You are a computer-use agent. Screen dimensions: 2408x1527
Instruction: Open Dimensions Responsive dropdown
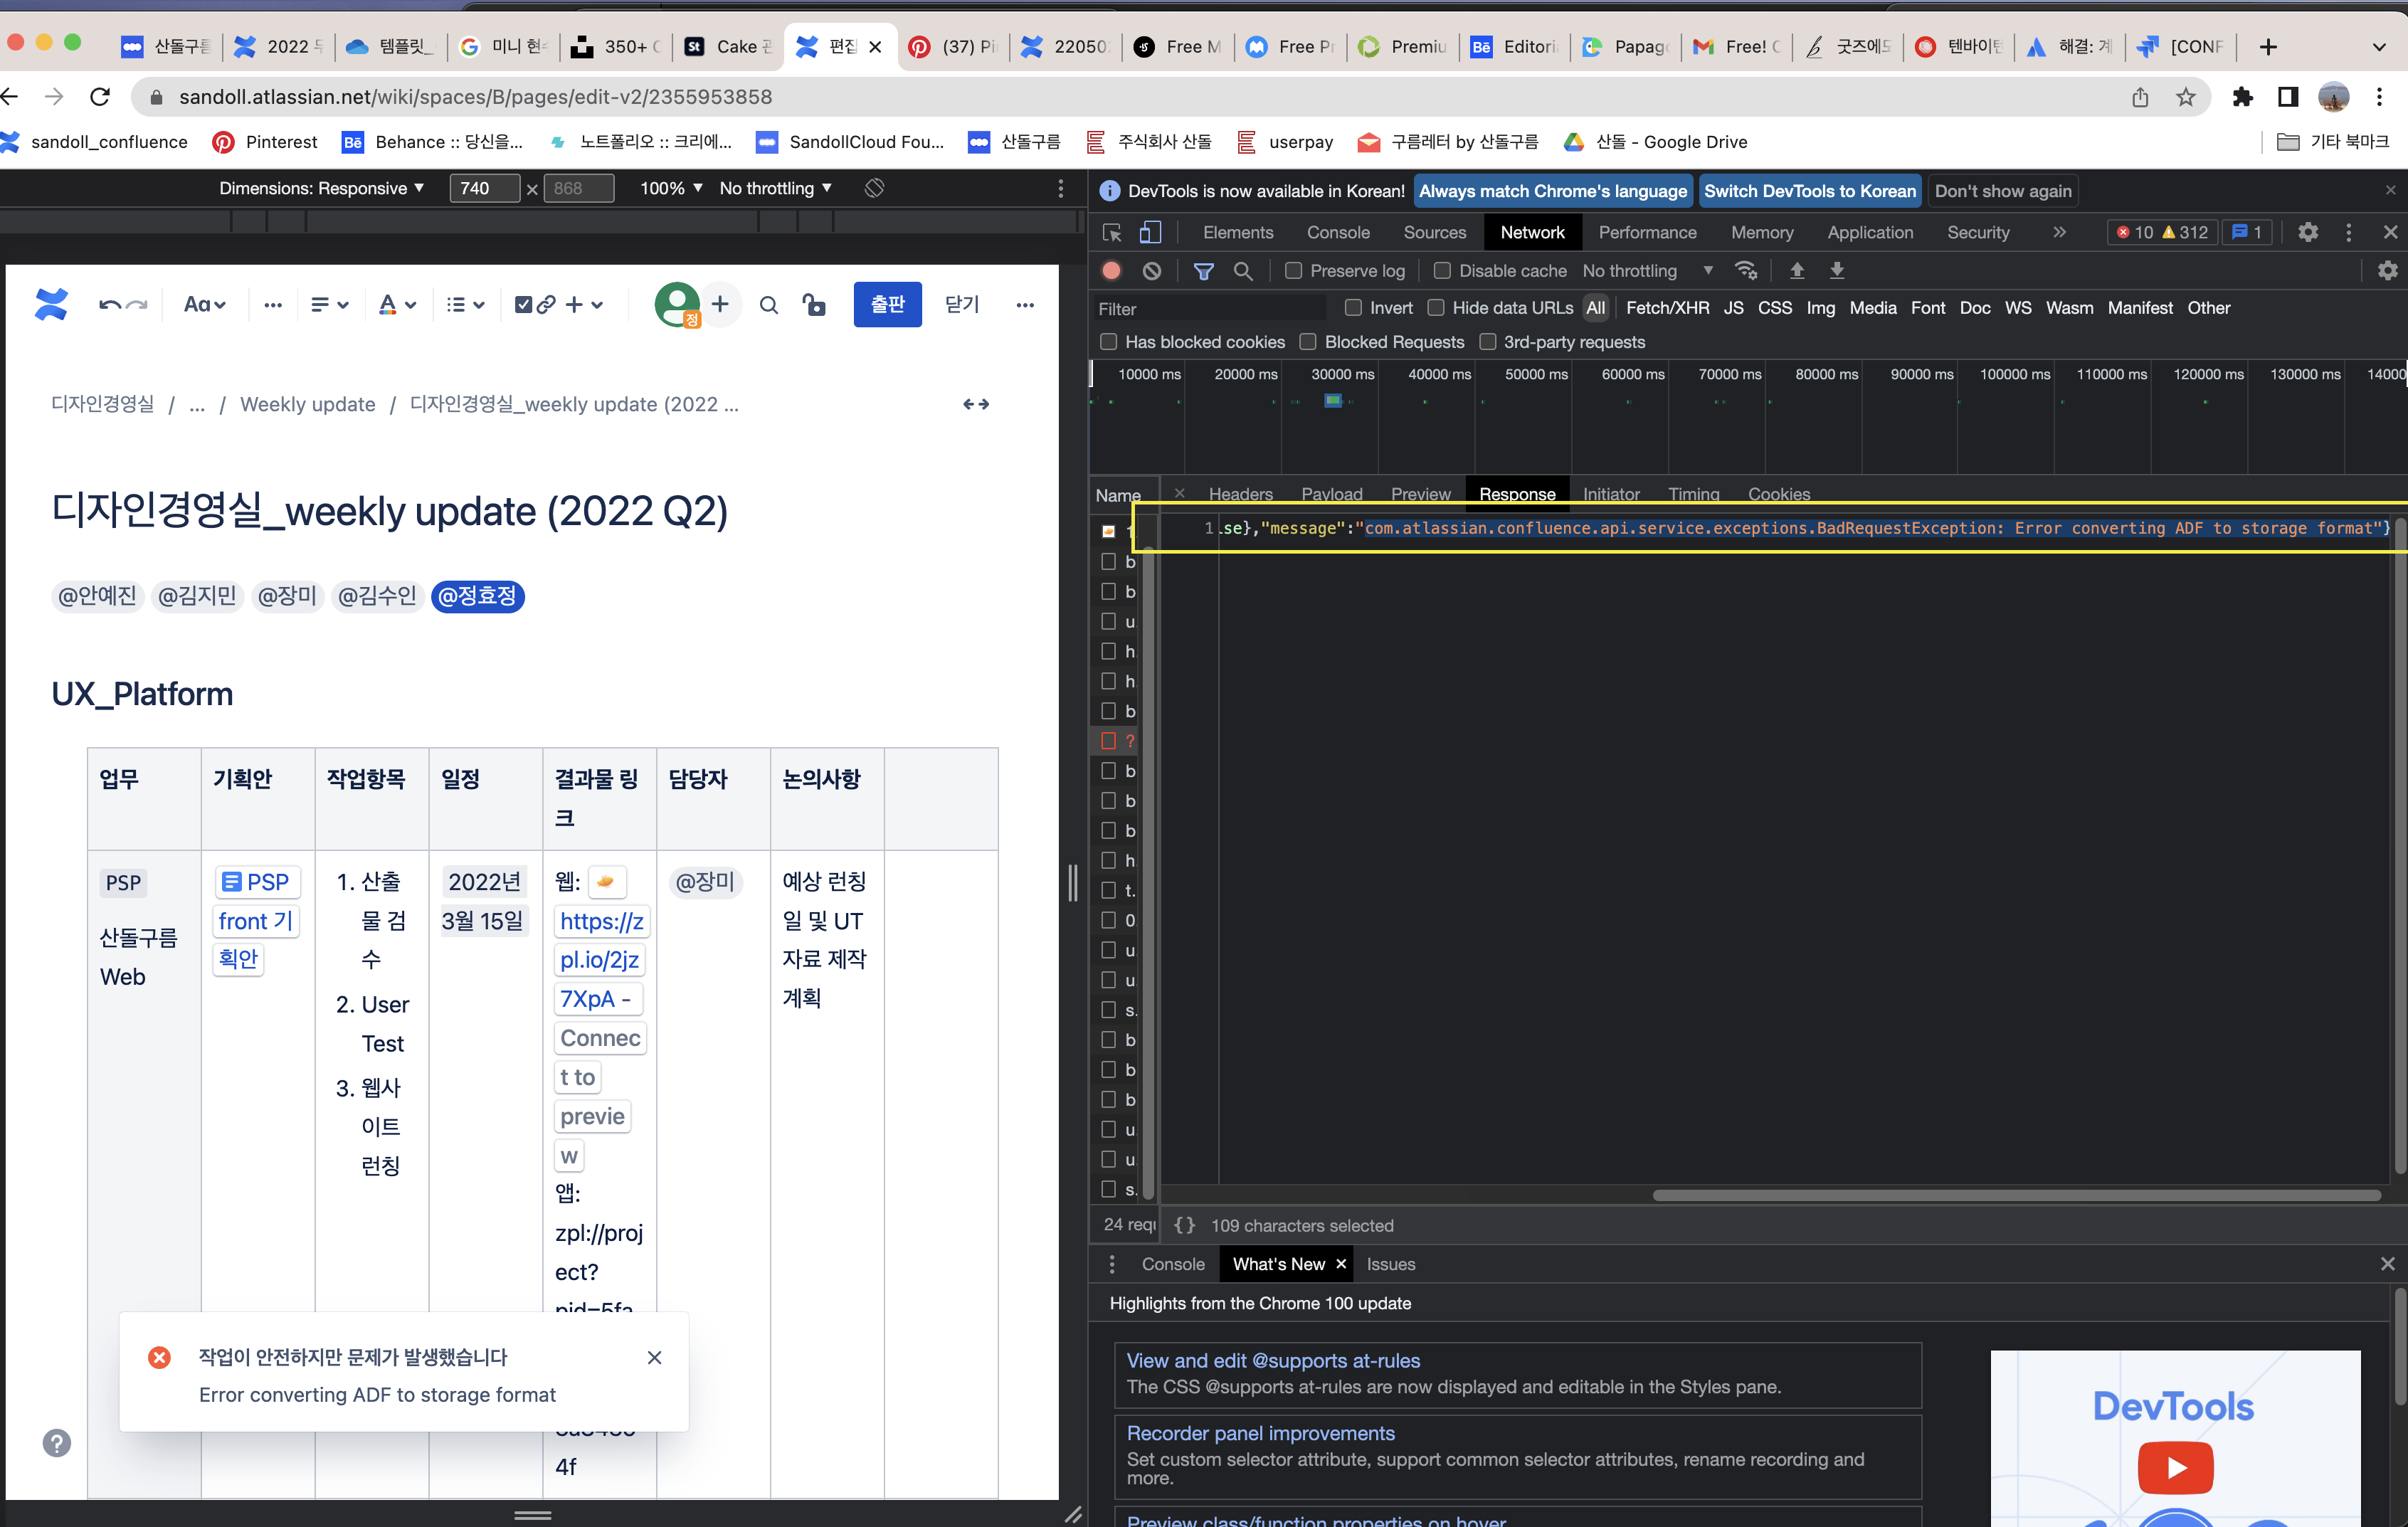(x=321, y=188)
